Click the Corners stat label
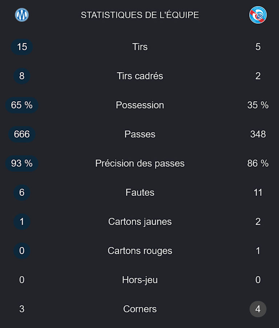 point(140,309)
